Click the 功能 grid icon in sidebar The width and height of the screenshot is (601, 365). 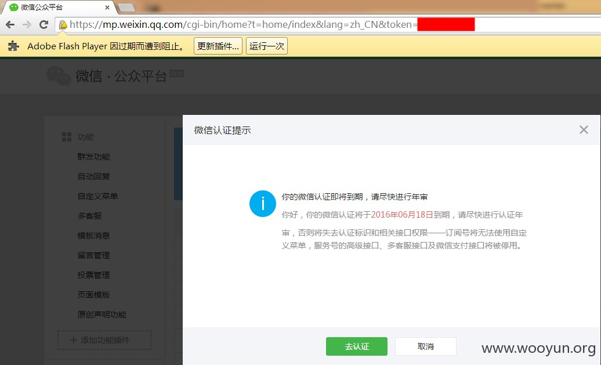pos(67,137)
